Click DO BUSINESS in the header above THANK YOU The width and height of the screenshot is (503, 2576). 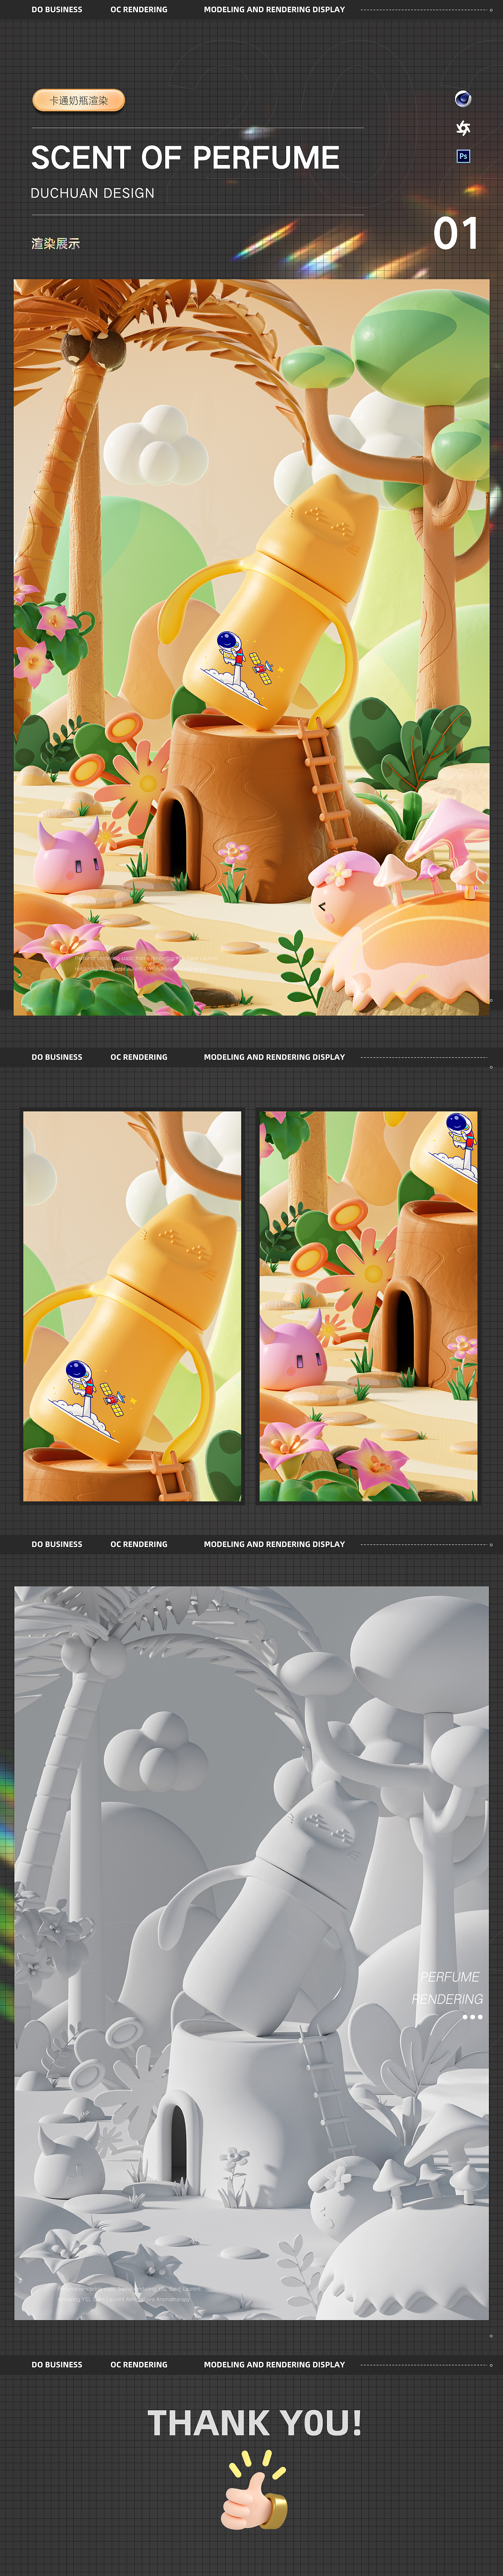point(57,2365)
